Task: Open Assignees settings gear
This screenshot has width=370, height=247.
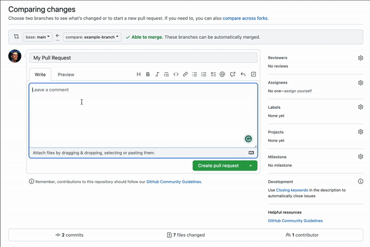Action: 360,83
